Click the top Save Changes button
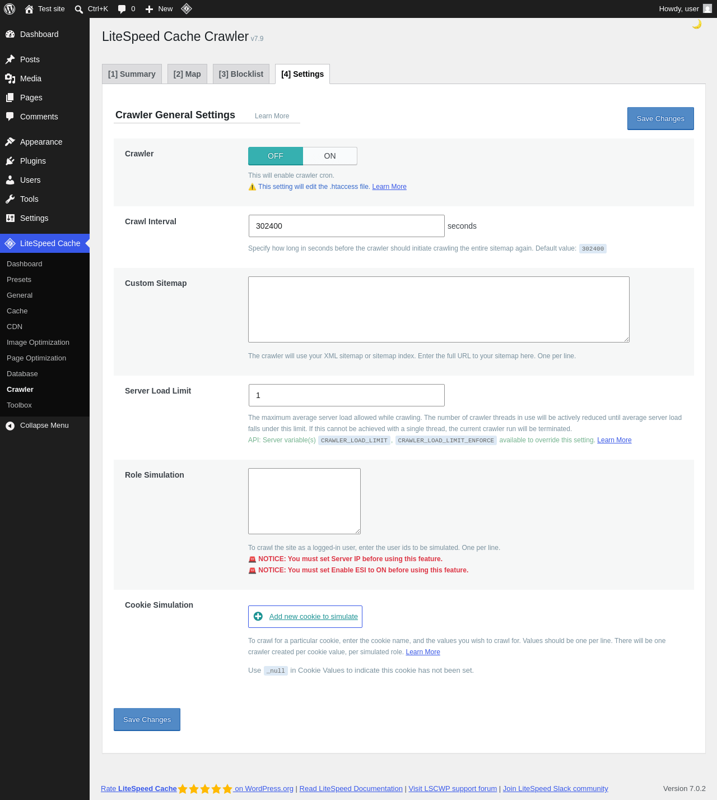The image size is (717, 800). pyautogui.click(x=660, y=118)
